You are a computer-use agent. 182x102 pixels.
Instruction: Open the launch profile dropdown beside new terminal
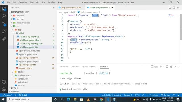pyautogui.click(x=163, y=67)
